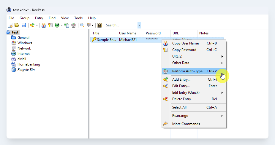
Task: Select Delete Entry in the context menu
Action: (181, 99)
